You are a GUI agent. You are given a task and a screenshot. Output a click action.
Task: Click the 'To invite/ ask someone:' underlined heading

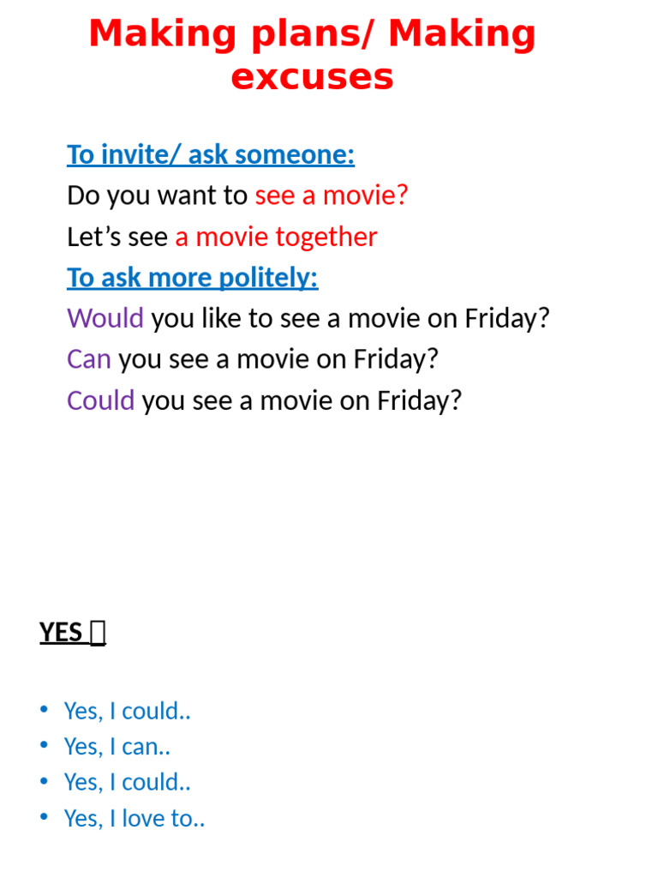coord(210,155)
